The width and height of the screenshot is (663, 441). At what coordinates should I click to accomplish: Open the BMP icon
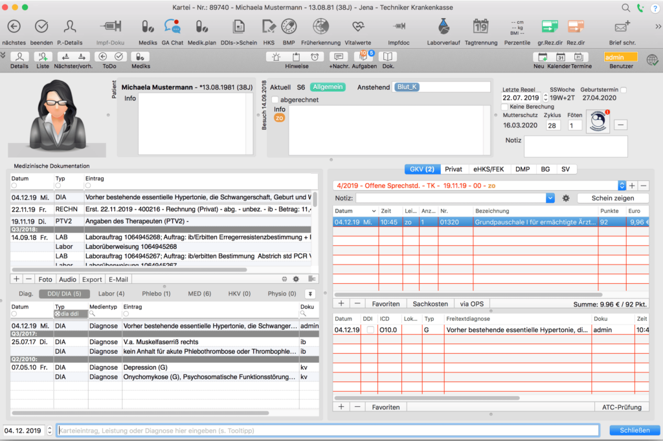pos(289,27)
